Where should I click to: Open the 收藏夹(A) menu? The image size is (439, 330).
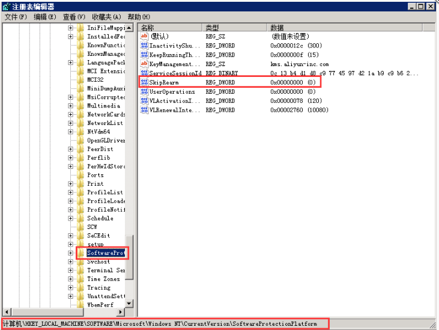tap(106, 17)
